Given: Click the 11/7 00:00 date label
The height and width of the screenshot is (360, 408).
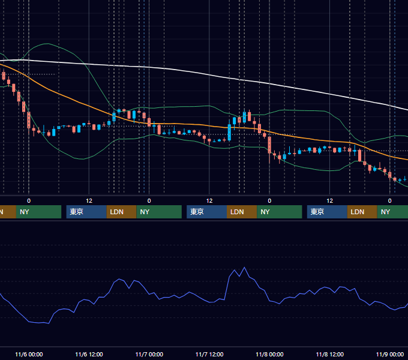Looking at the screenshot, I should 149,354.
